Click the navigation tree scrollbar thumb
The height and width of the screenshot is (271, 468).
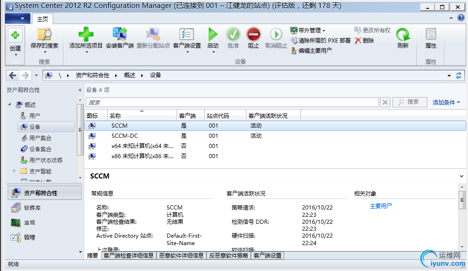point(80,129)
